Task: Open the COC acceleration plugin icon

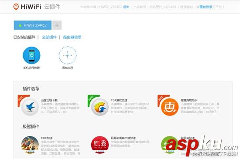Action: [x=30, y=145]
